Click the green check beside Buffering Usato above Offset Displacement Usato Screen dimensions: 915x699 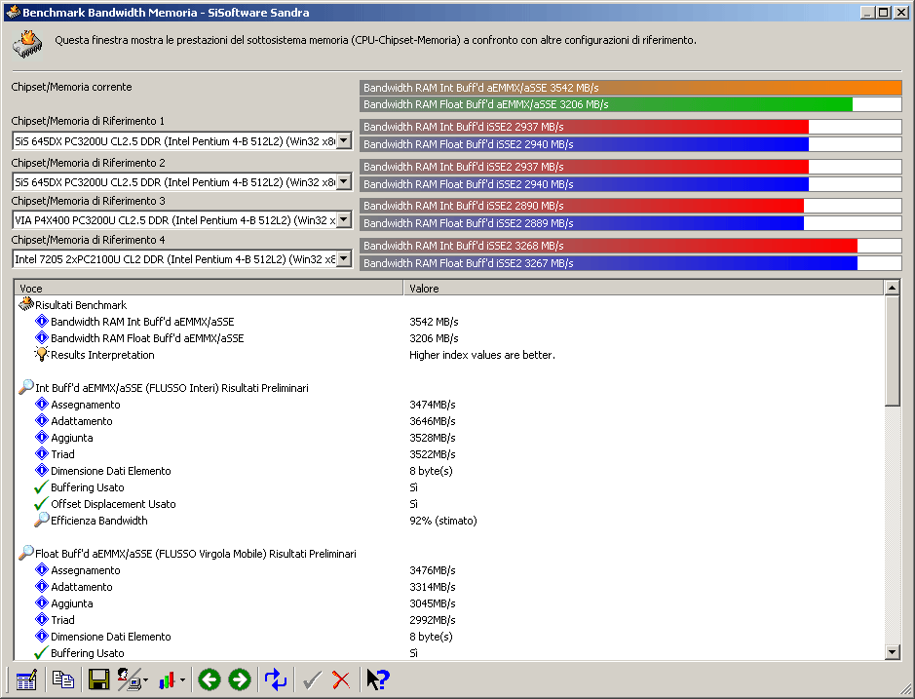(x=41, y=487)
